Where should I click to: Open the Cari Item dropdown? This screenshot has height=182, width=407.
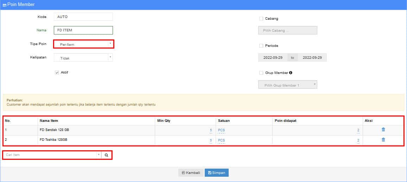tap(52, 155)
